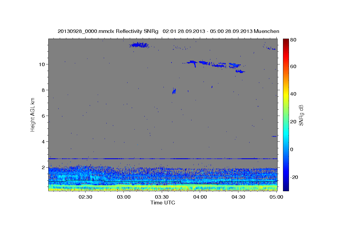Click the 03:30 time tick label

162,197
